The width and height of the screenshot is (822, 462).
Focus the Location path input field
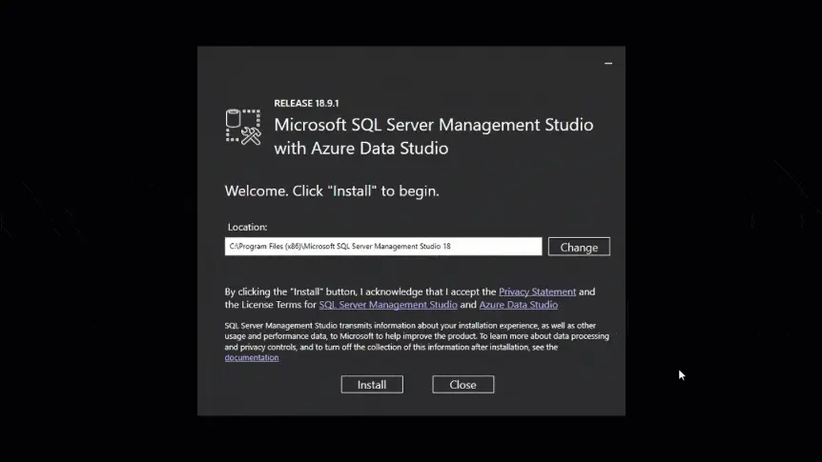(x=383, y=247)
